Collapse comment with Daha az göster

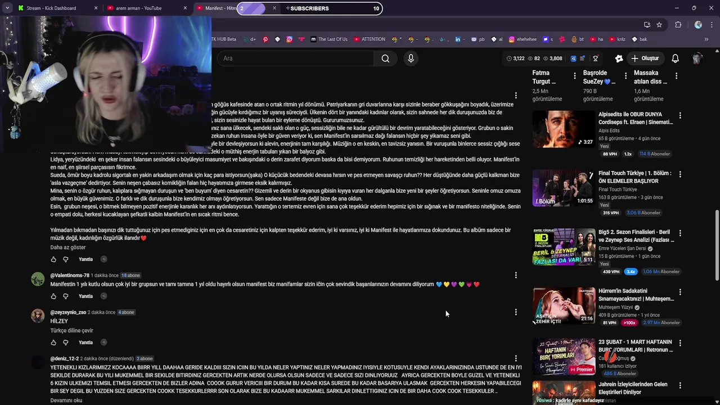tap(68, 247)
